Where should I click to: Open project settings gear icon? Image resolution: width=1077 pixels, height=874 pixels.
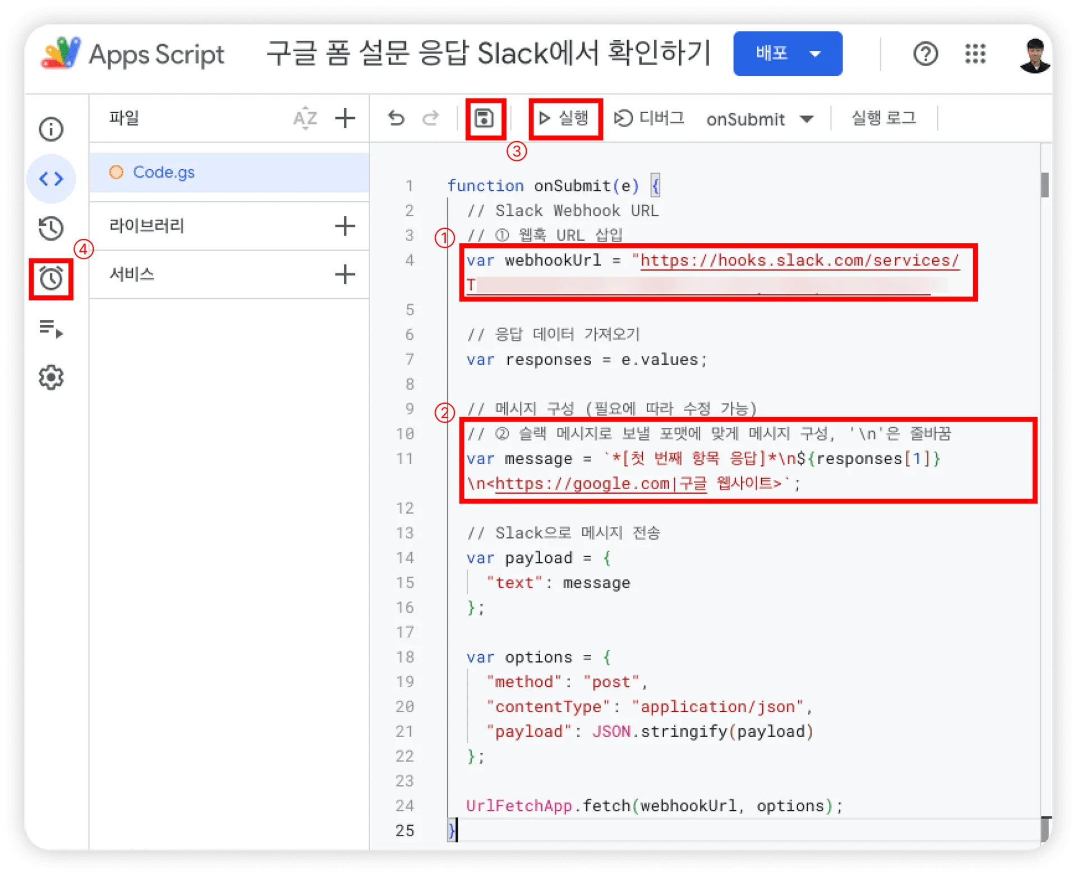51,377
